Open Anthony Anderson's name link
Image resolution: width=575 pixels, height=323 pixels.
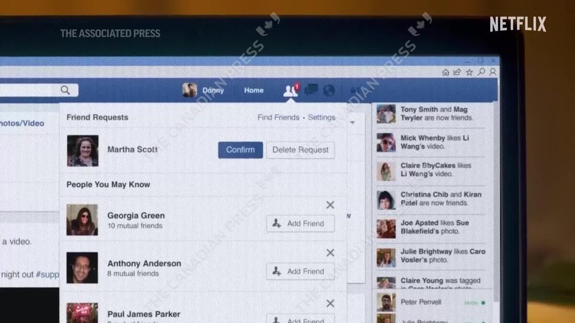tap(144, 263)
